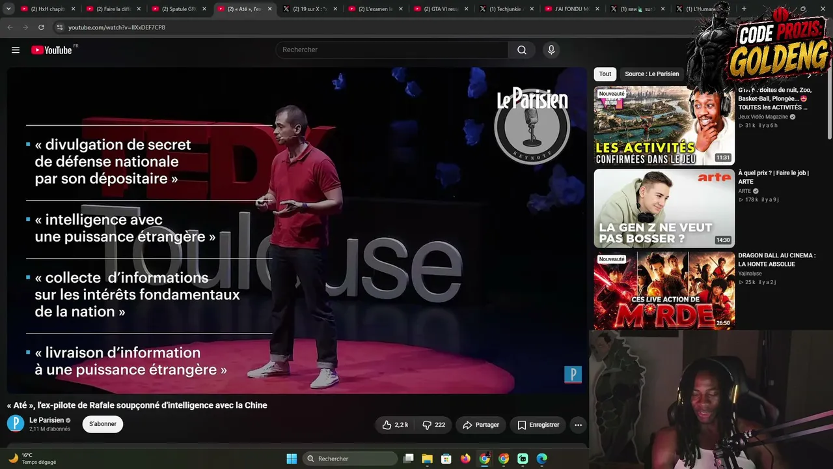Click the 2,11 M d'abonnés subscriber count

click(x=49, y=429)
